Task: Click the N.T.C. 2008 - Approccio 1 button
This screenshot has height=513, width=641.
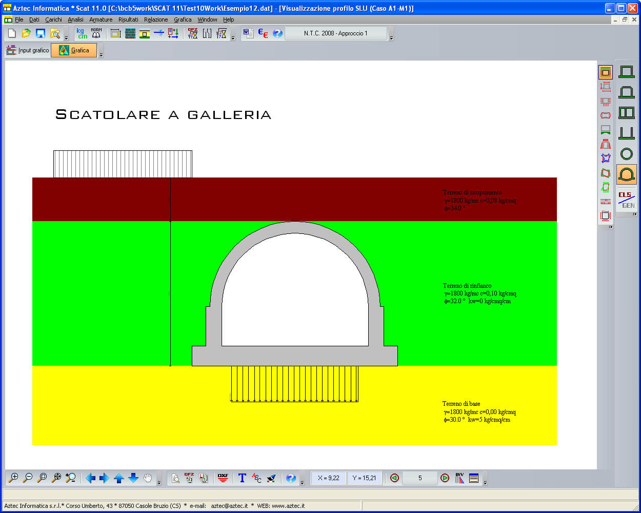Action: [x=335, y=33]
